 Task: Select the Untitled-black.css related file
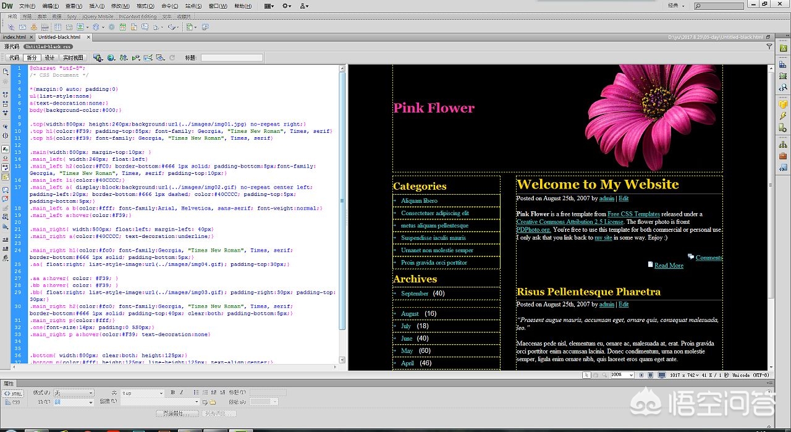point(48,47)
